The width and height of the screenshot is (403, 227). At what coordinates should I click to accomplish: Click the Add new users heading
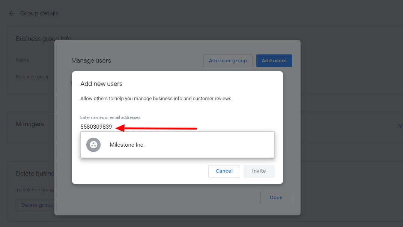(102, 84)
